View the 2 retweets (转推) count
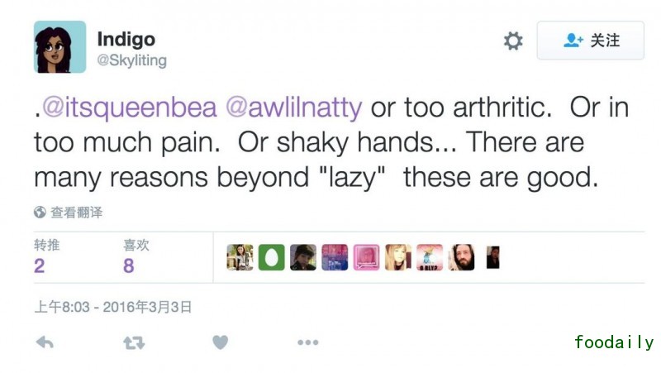 (40, 265)
